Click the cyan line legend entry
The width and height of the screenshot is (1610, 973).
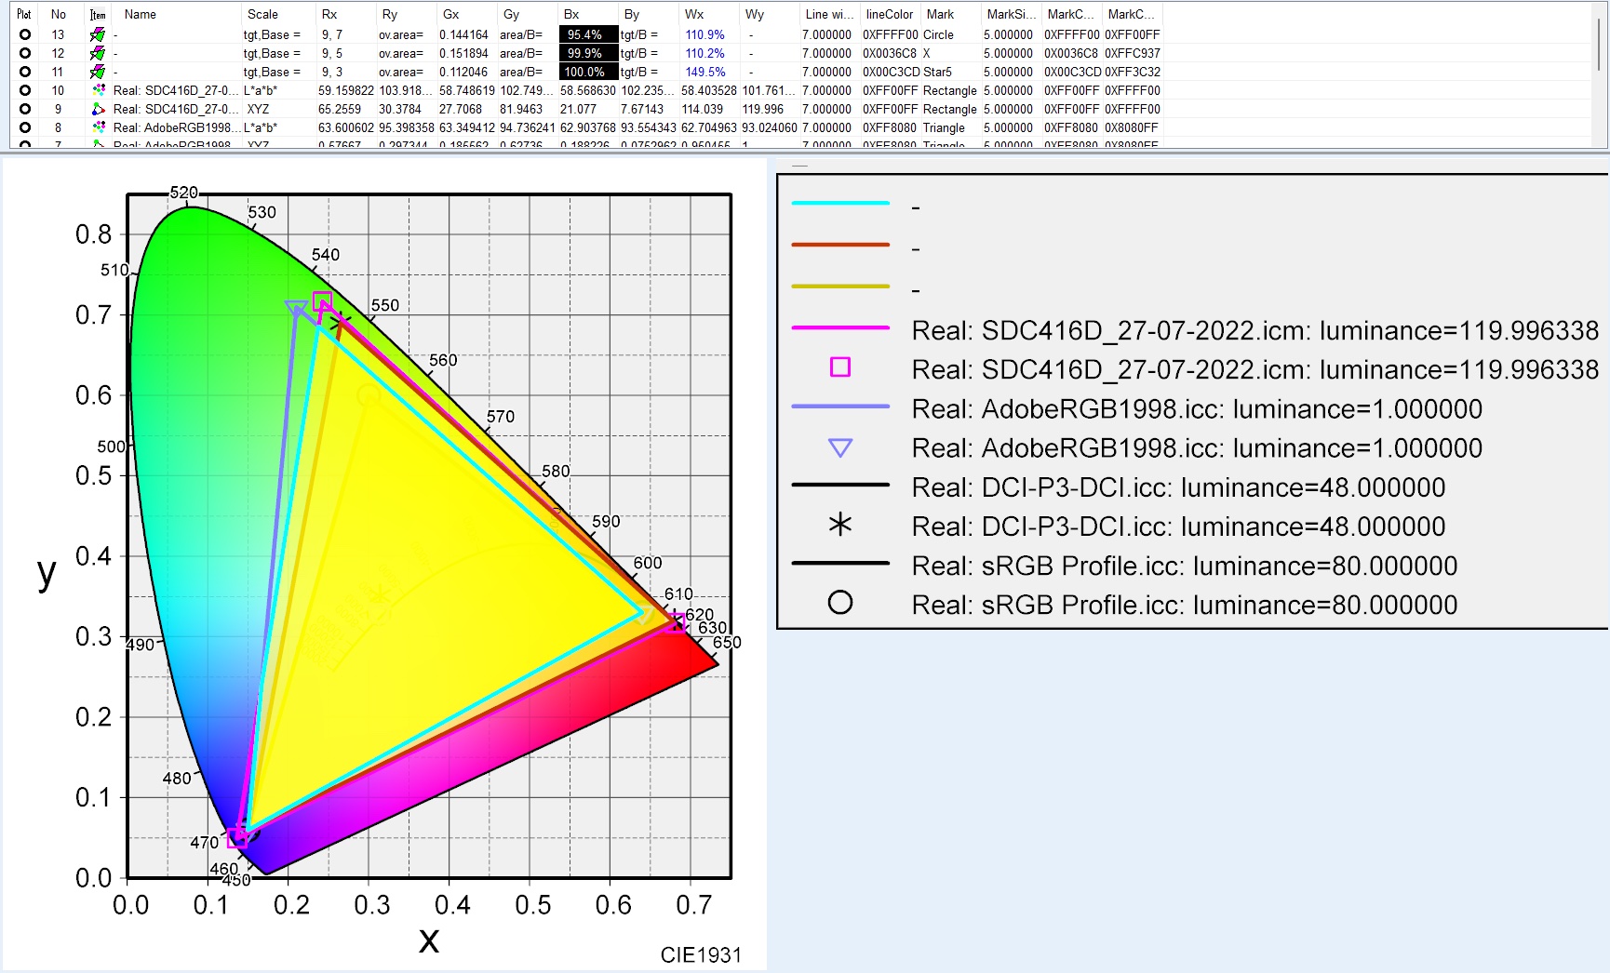(840, 203)
